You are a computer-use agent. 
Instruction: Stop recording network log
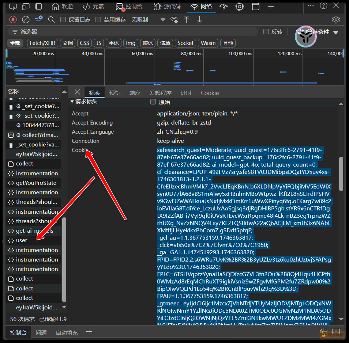click(x=13, y=19)
